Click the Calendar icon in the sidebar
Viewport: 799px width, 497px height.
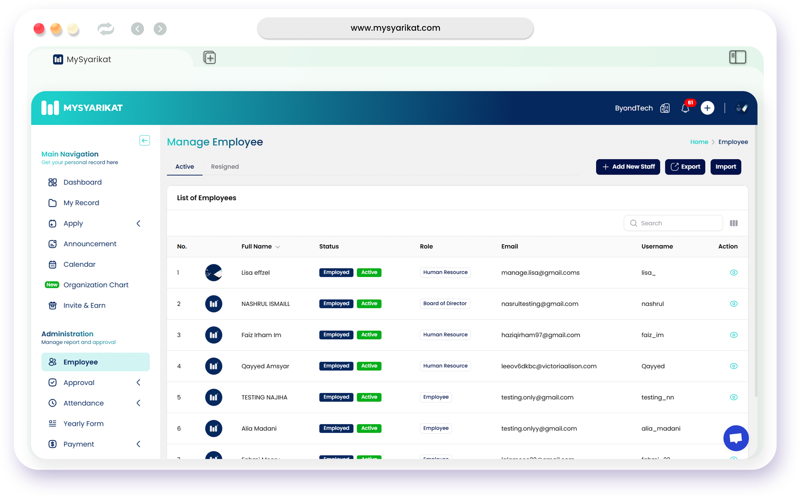pyautogui.click(x=53, y=265)
